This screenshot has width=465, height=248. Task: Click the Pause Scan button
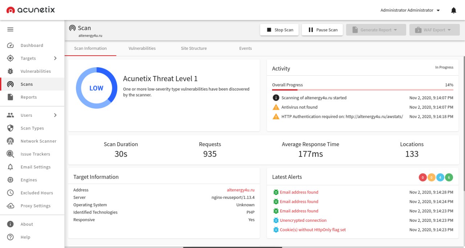point(323,30)
